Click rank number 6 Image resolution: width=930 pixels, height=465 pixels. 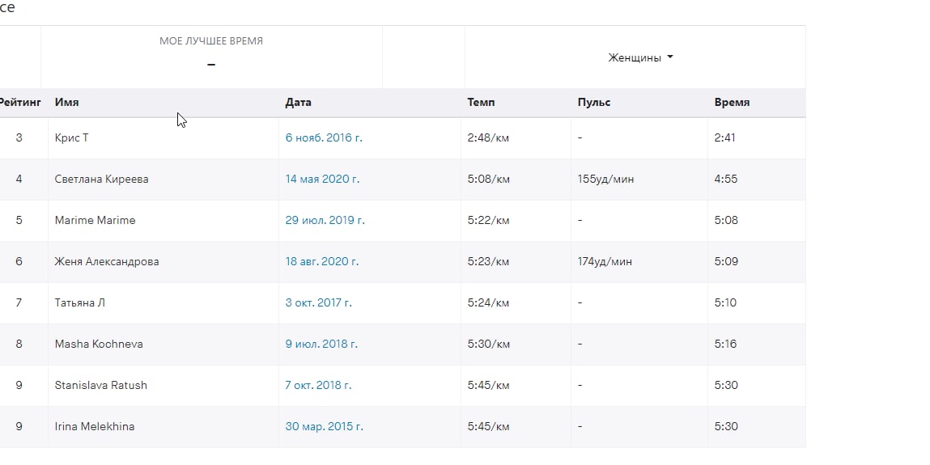pos(19,261)
